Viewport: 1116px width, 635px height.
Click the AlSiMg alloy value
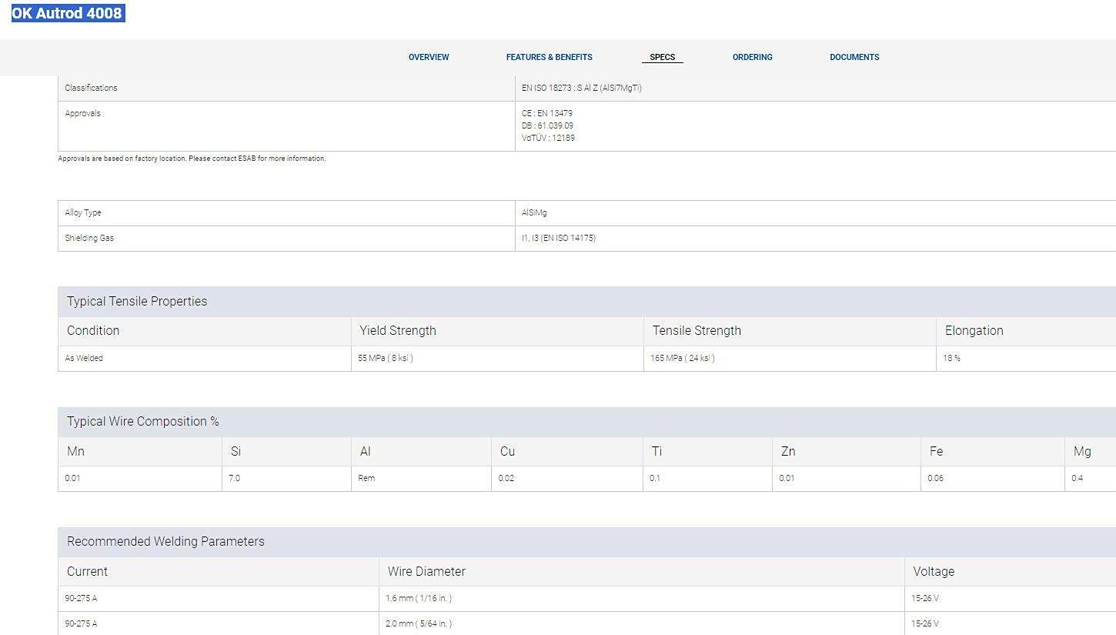pyautogui.click(x=534, y=212)
